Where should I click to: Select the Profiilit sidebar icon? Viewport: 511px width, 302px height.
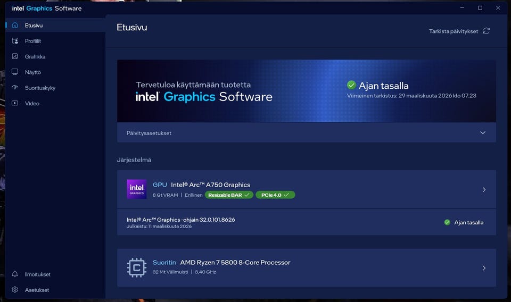(15, 41)
